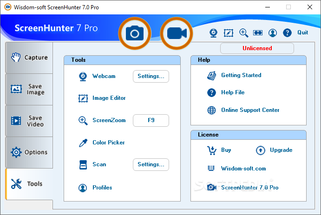Click the F9 ScreenZoom hotkey button

tap(151, 120)
